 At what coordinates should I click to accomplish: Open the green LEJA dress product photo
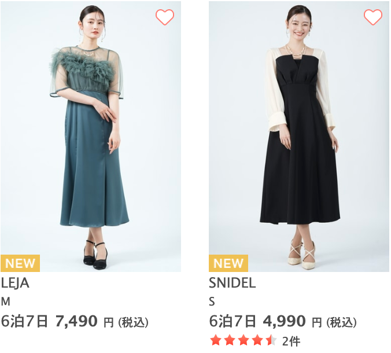point(91,137)
